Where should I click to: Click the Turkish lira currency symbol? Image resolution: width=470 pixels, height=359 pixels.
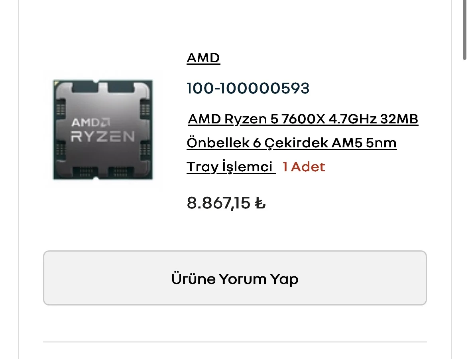260,204
